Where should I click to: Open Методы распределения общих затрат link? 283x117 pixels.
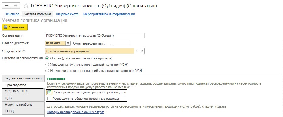(76, 112)
